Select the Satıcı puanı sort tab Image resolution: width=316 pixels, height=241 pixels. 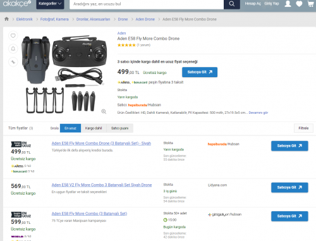point(119,128)
